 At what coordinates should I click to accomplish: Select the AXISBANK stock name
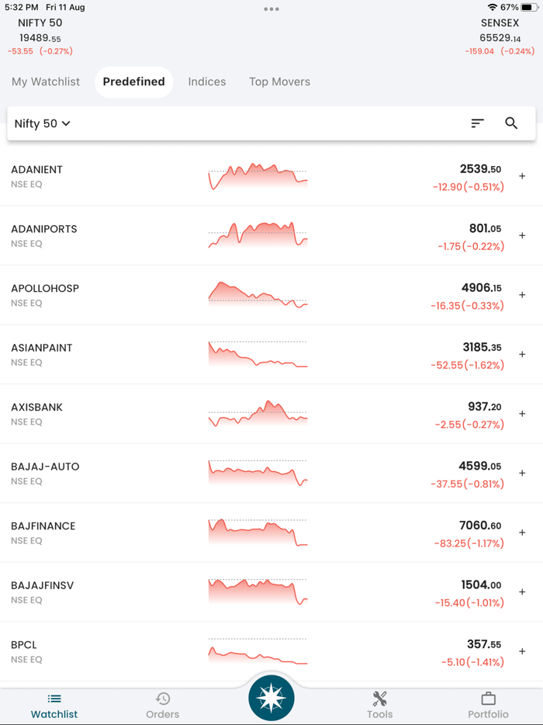click(x=36, y=408)
